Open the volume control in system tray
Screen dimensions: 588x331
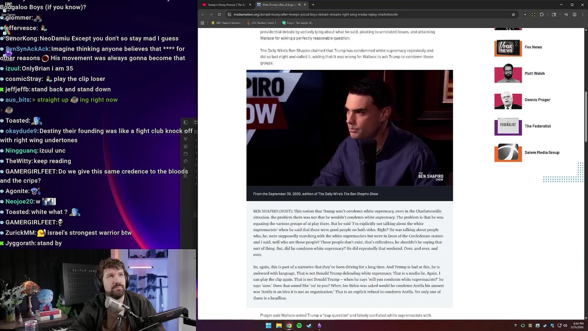[565, 325]
